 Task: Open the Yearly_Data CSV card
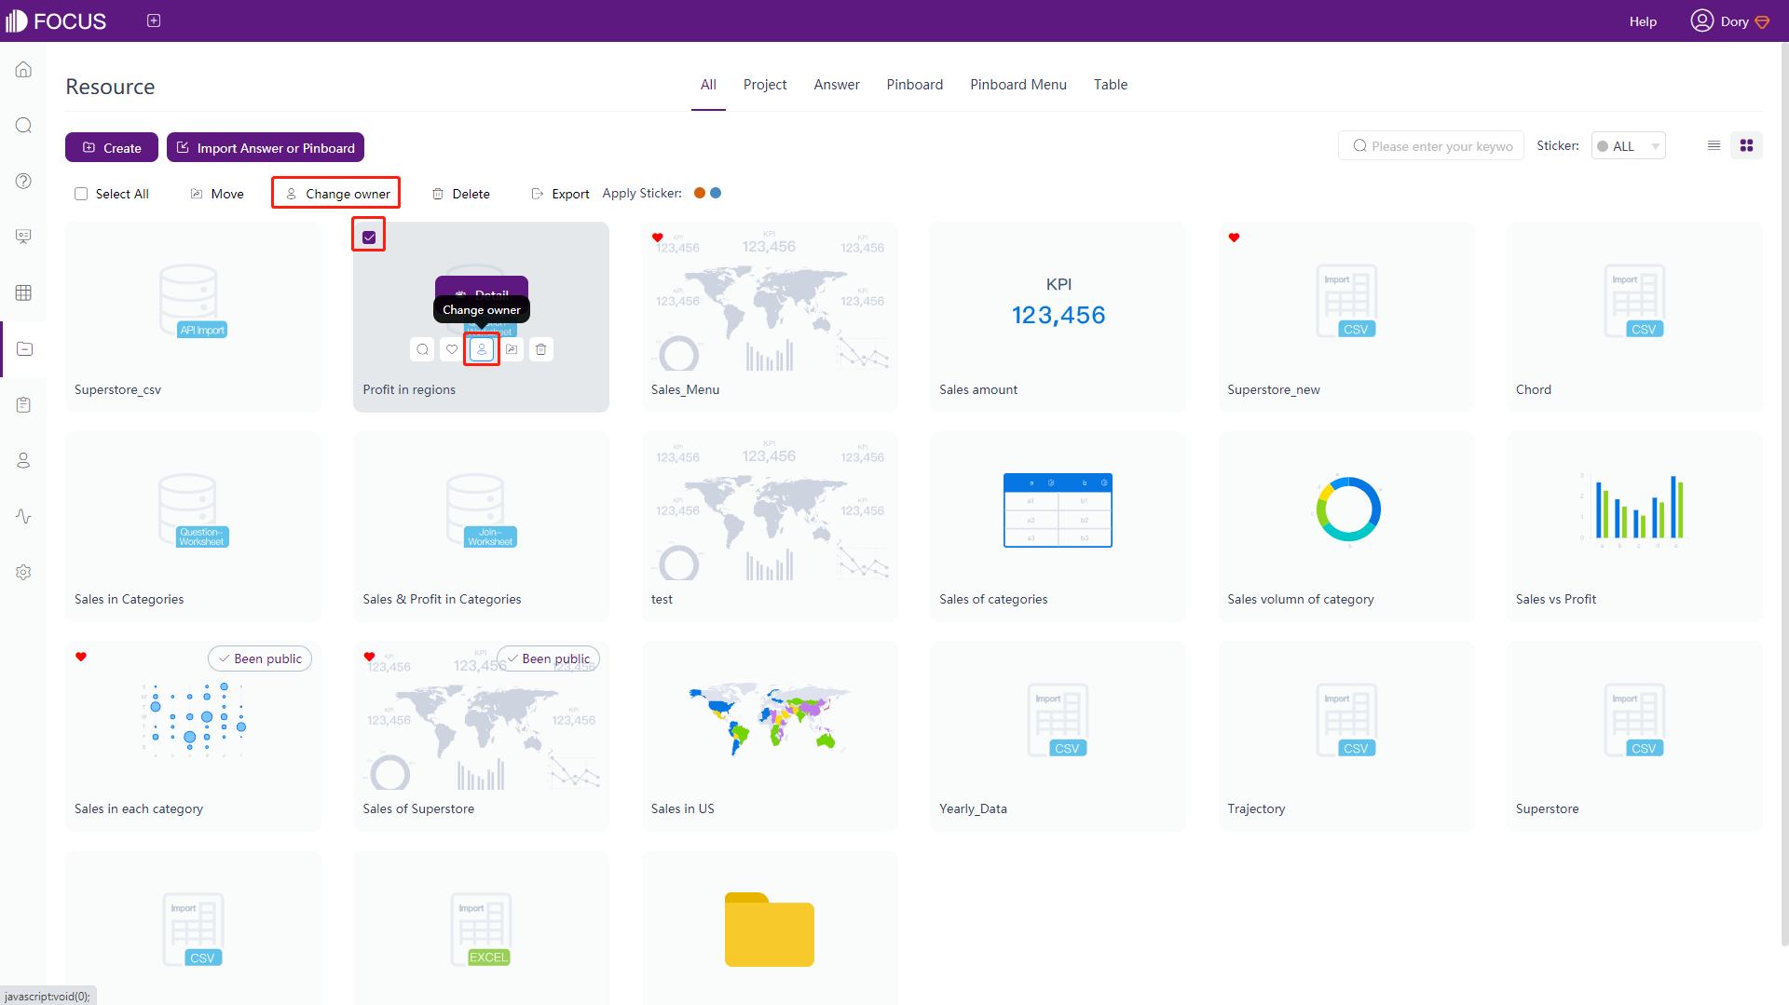coord(1058,736)
